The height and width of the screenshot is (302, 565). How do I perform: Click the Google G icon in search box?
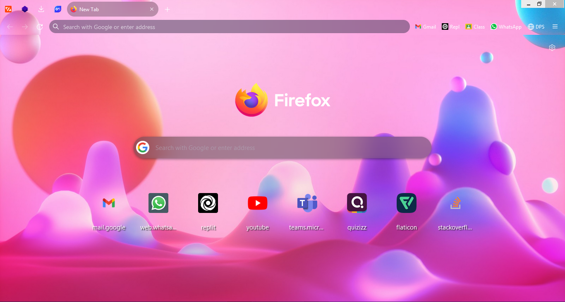143,147
